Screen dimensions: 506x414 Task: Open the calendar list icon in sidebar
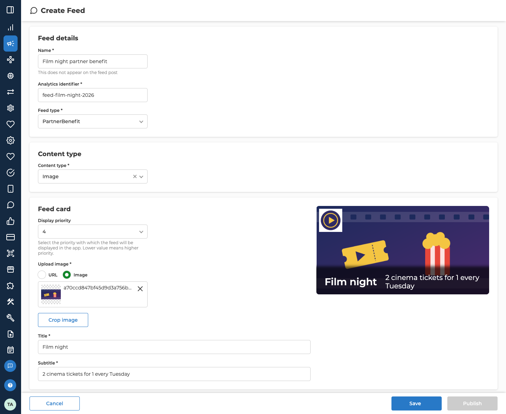(x=11, y=350)
